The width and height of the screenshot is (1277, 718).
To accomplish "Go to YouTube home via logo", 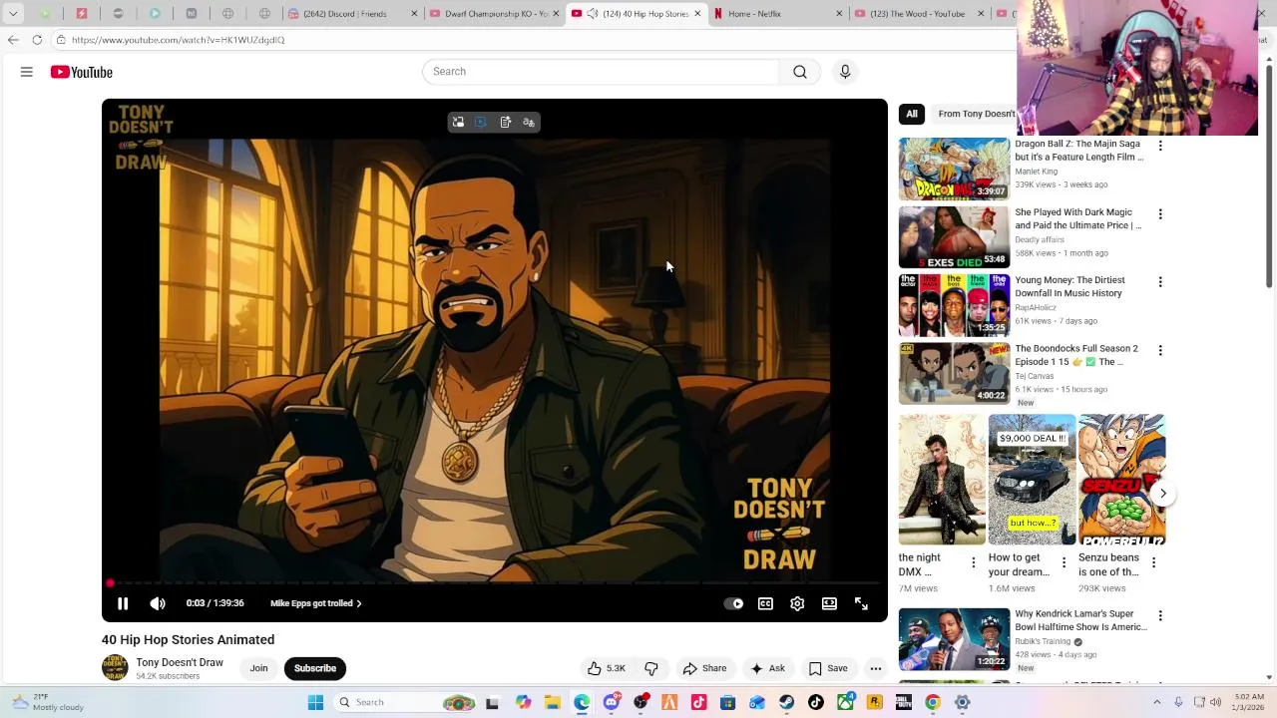I will (x=82, y=72).
